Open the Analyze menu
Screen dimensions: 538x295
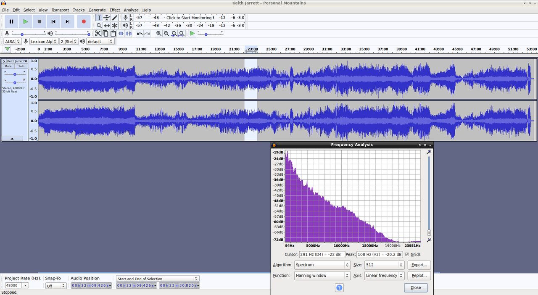point(131,10)
